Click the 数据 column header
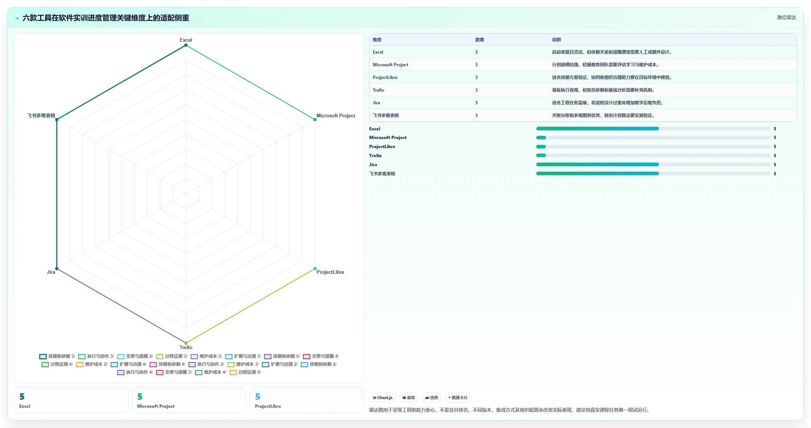 pyautogui.click(x=480, y=40)
